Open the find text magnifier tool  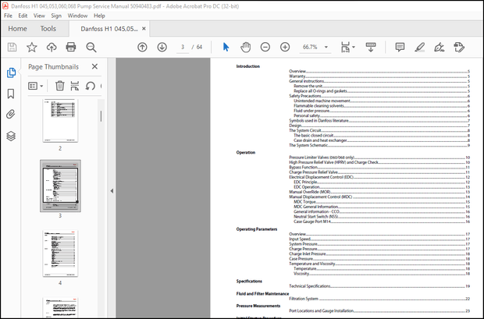point(91,48)
